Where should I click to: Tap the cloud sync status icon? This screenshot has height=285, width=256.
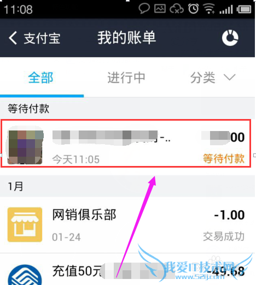177,9
